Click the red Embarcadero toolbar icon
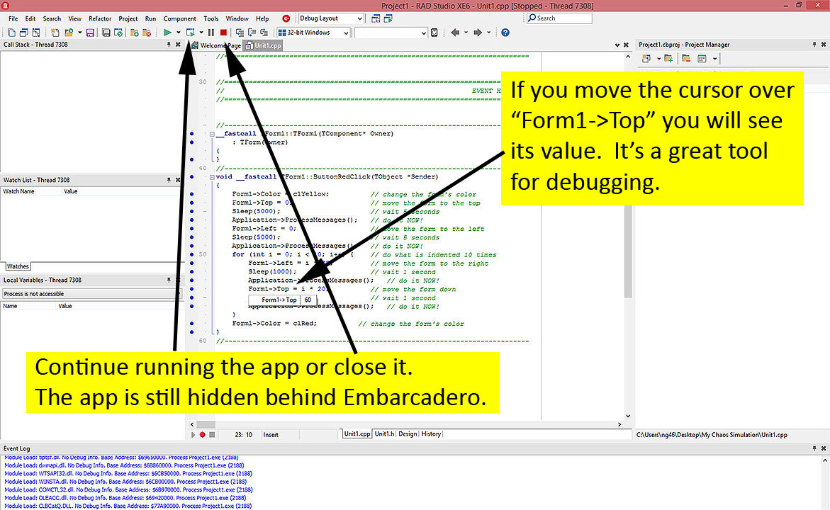This screenshot has height=510, width=830. [286, 18]
